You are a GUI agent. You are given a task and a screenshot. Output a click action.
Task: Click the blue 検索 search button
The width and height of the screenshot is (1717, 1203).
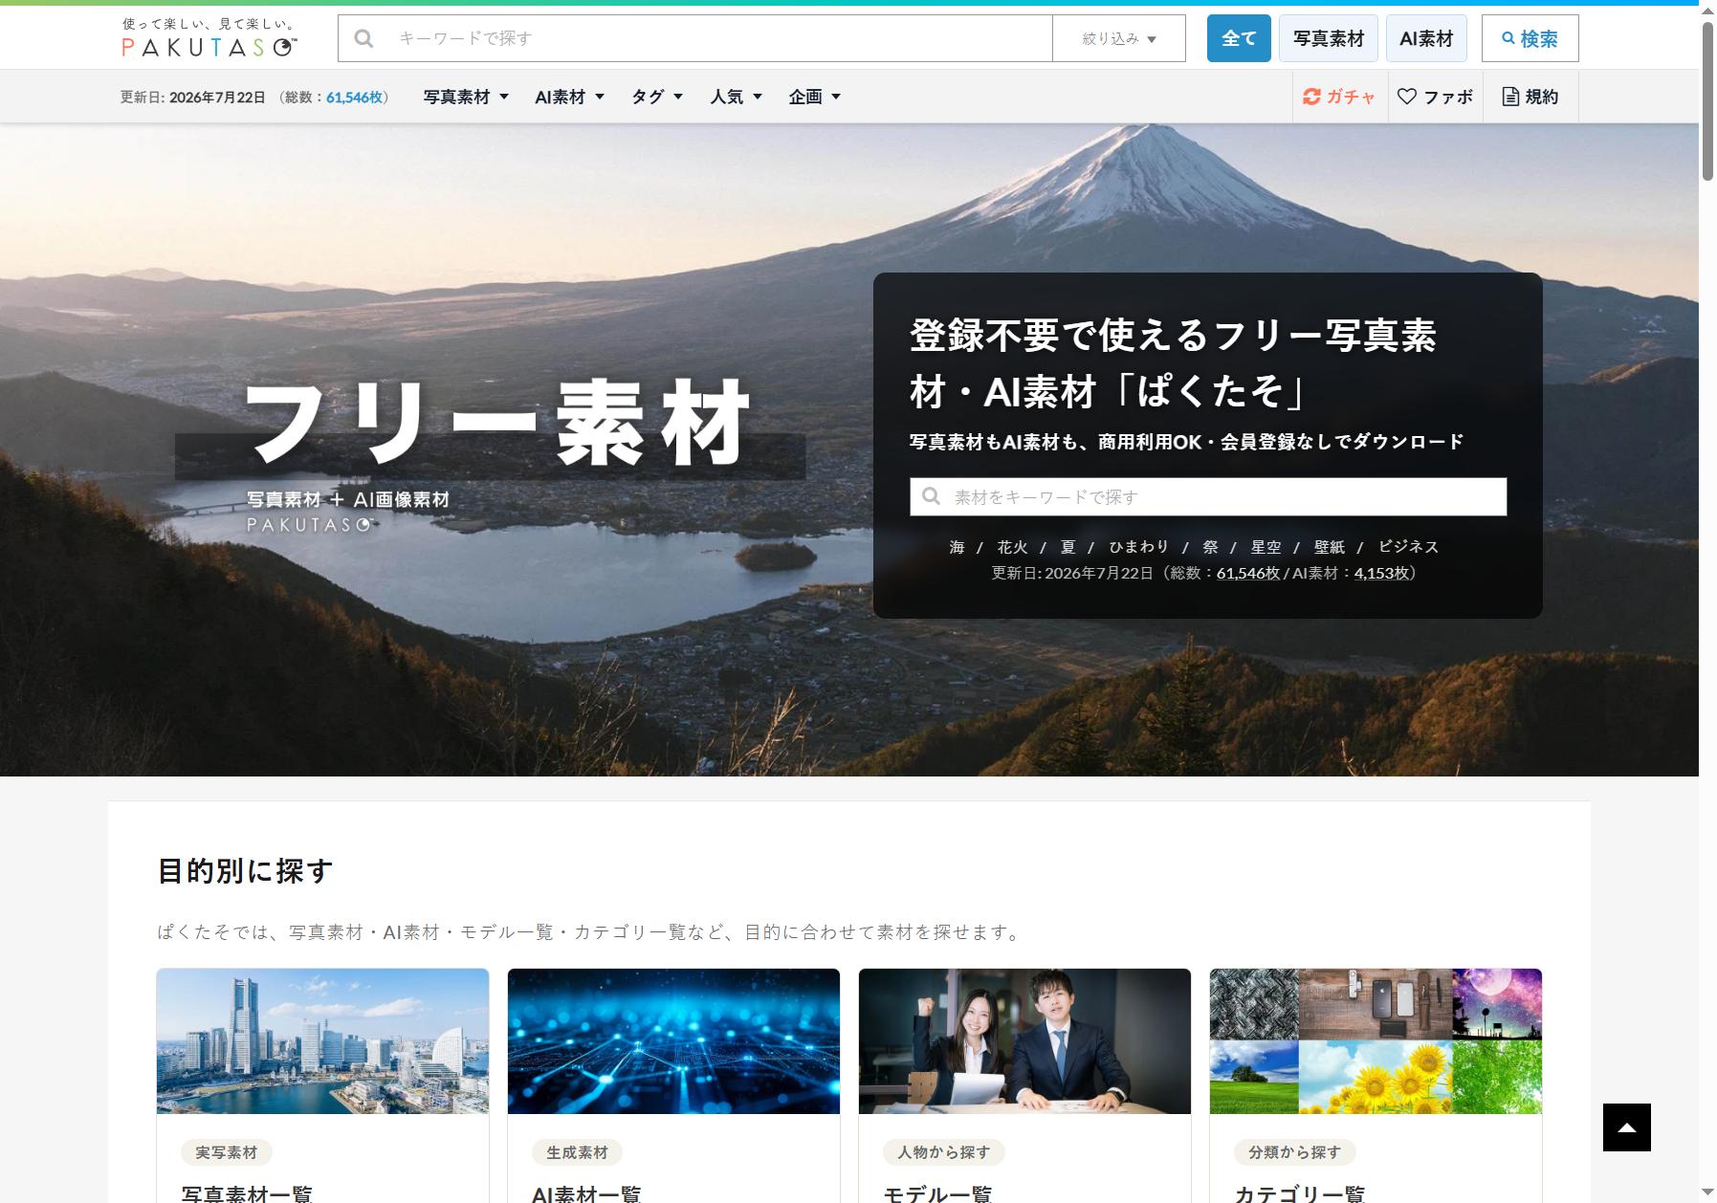click(1530, 38)
